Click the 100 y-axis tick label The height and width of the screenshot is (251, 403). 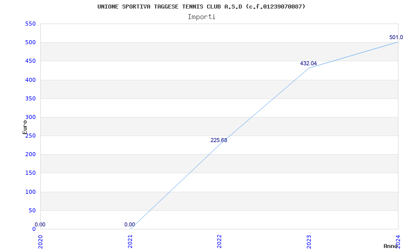tap(30, 192)
